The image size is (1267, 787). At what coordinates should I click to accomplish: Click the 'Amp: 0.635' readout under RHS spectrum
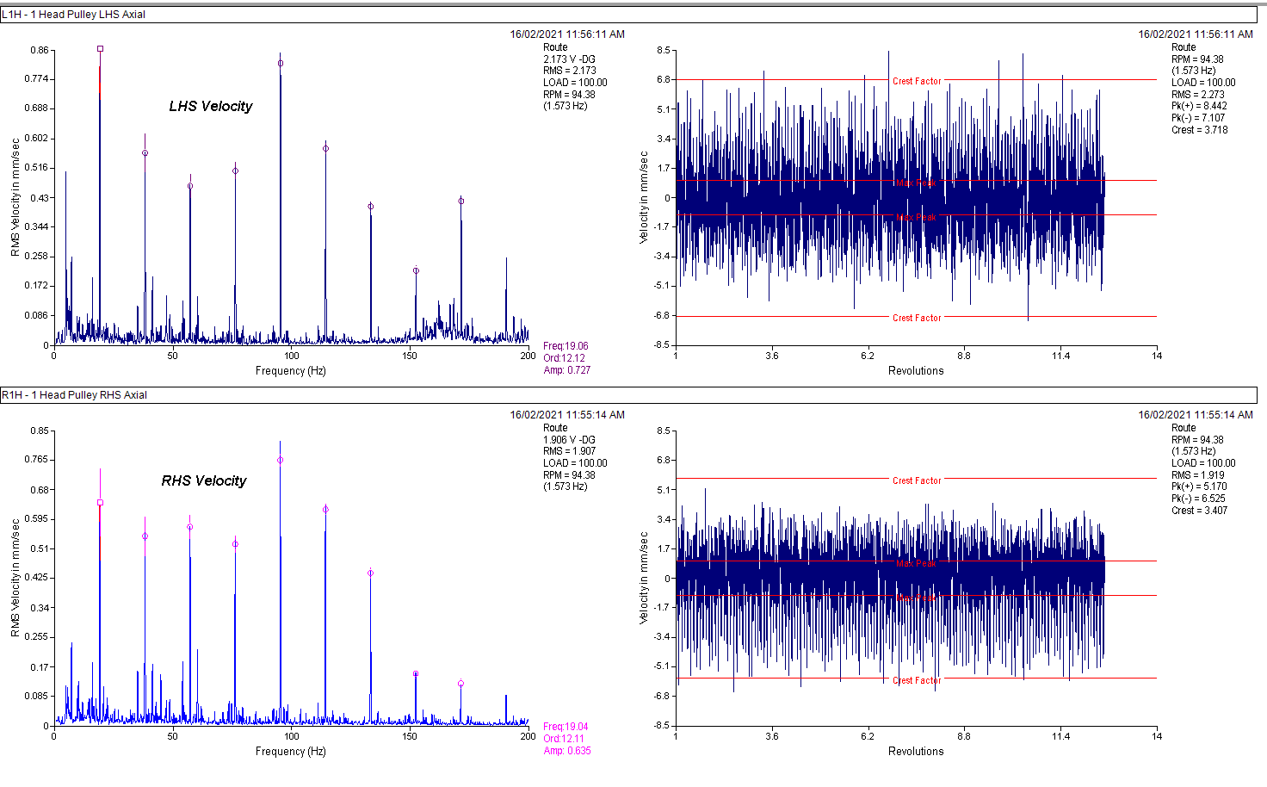567,751
